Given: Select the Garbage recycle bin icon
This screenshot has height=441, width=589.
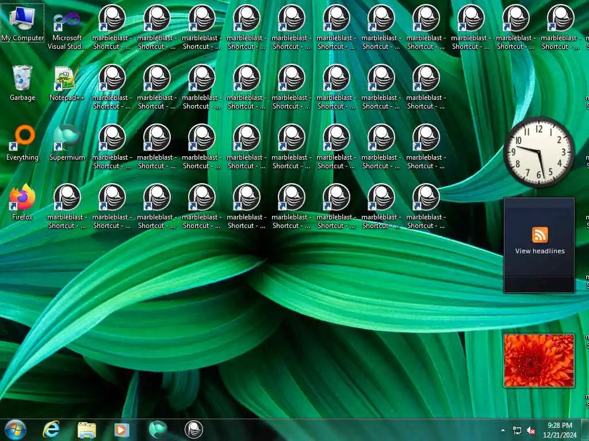Looking at the screenshot, I should (22, 83).
